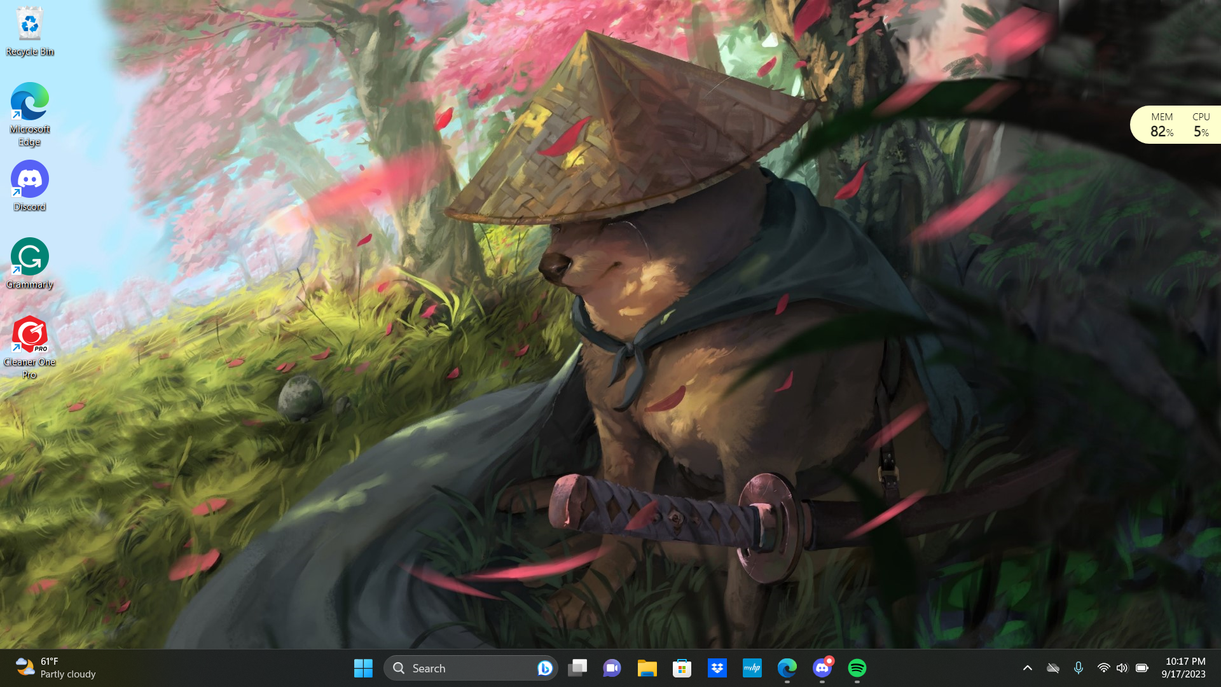Open Dropbox from the taskbar

[717, 668]
